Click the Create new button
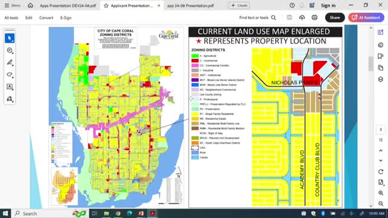 tap(239, 5)
